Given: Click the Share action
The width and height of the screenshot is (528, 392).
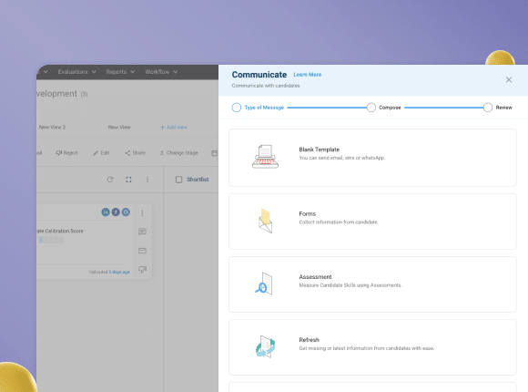Looking at the screenshot, I should [136, 153].
